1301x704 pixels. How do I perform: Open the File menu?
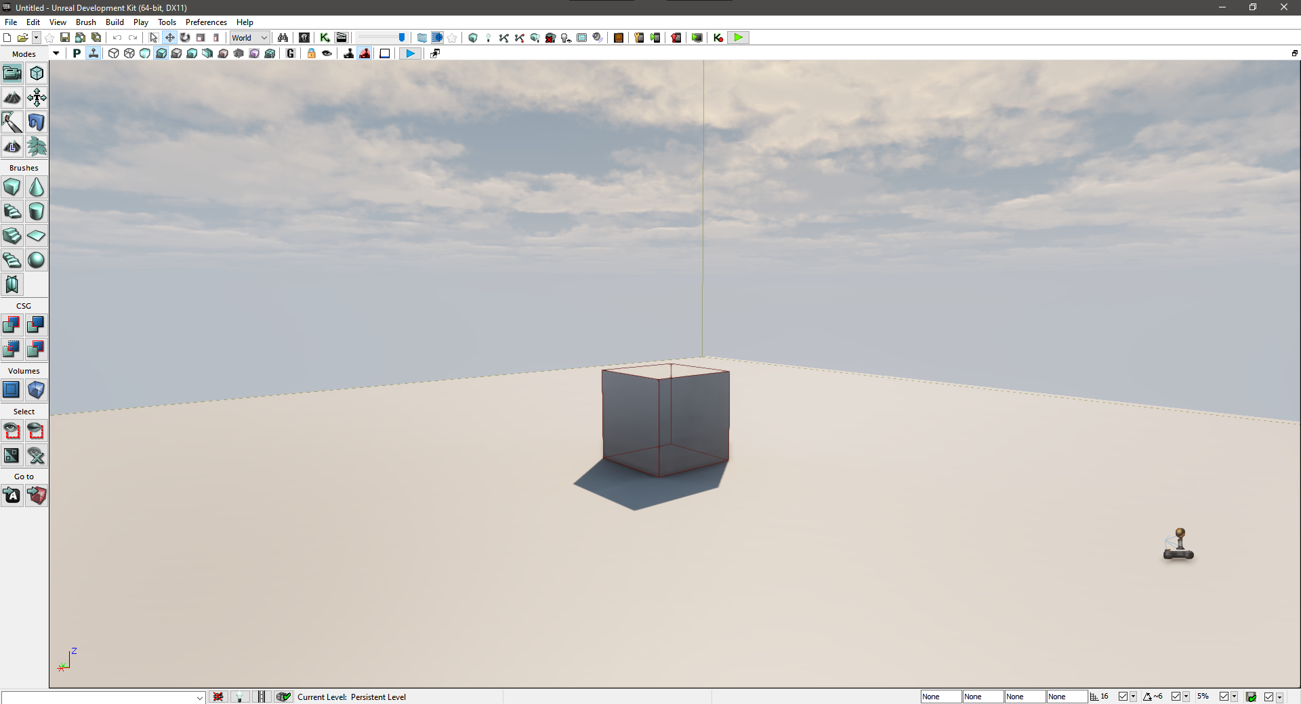[x=11, y=22]
